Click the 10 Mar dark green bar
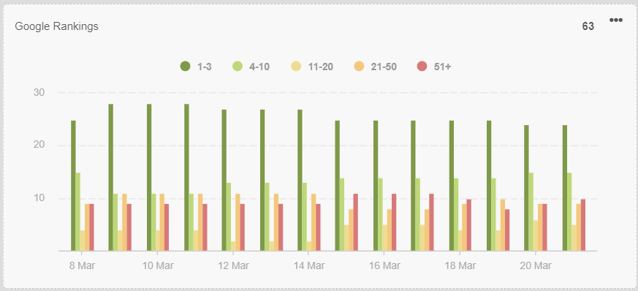Viewport: 638px width, 291px height. (x=149, y=178)
